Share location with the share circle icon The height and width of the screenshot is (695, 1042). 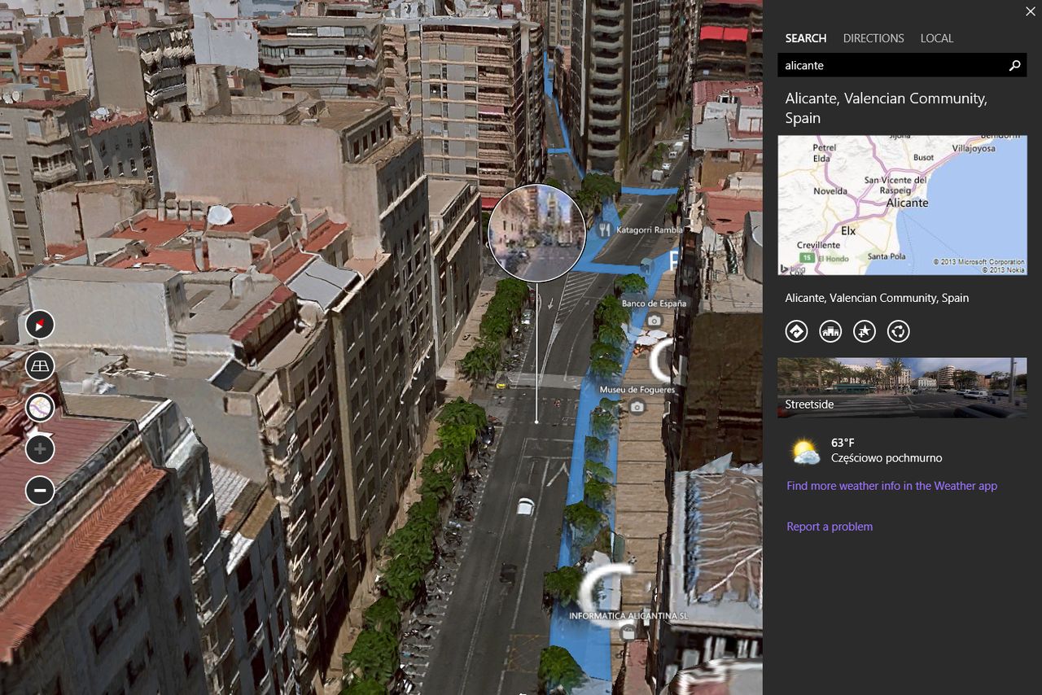(x=899, y=331)
